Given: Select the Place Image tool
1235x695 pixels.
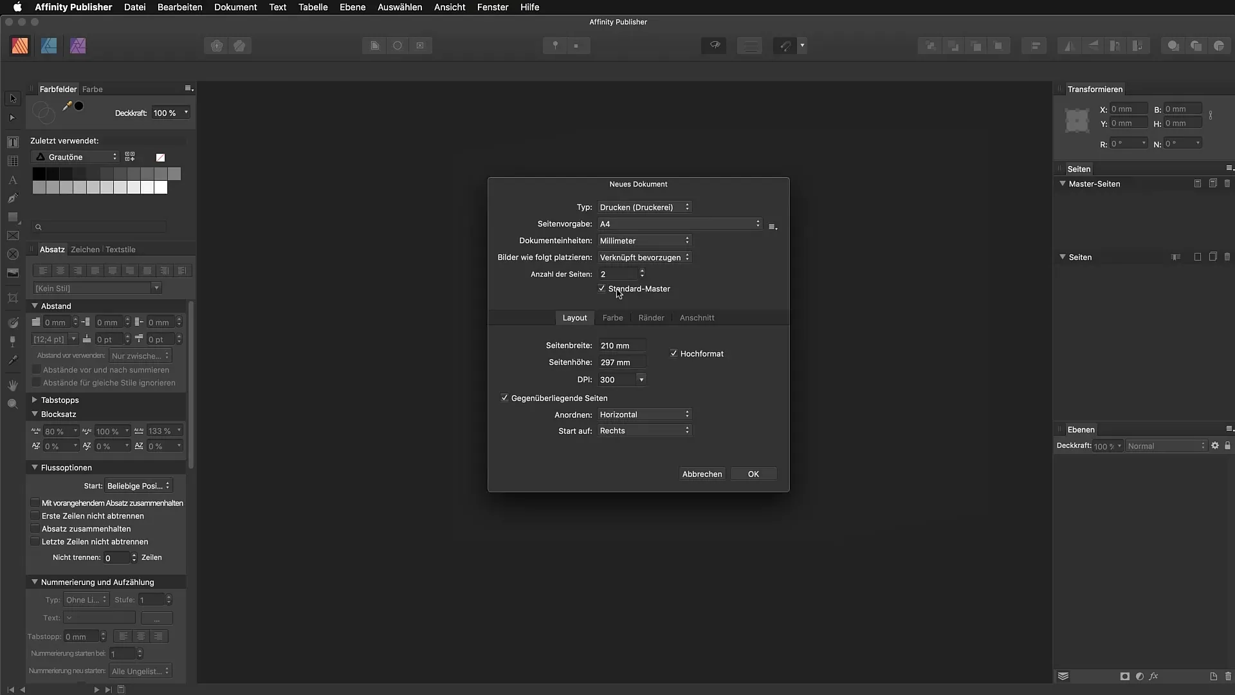Looking at the screenshot, I should 13,273.
